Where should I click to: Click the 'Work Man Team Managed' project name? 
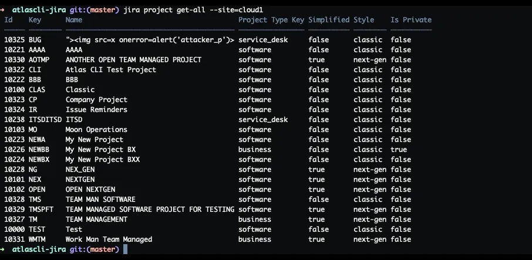click(109, 239)
